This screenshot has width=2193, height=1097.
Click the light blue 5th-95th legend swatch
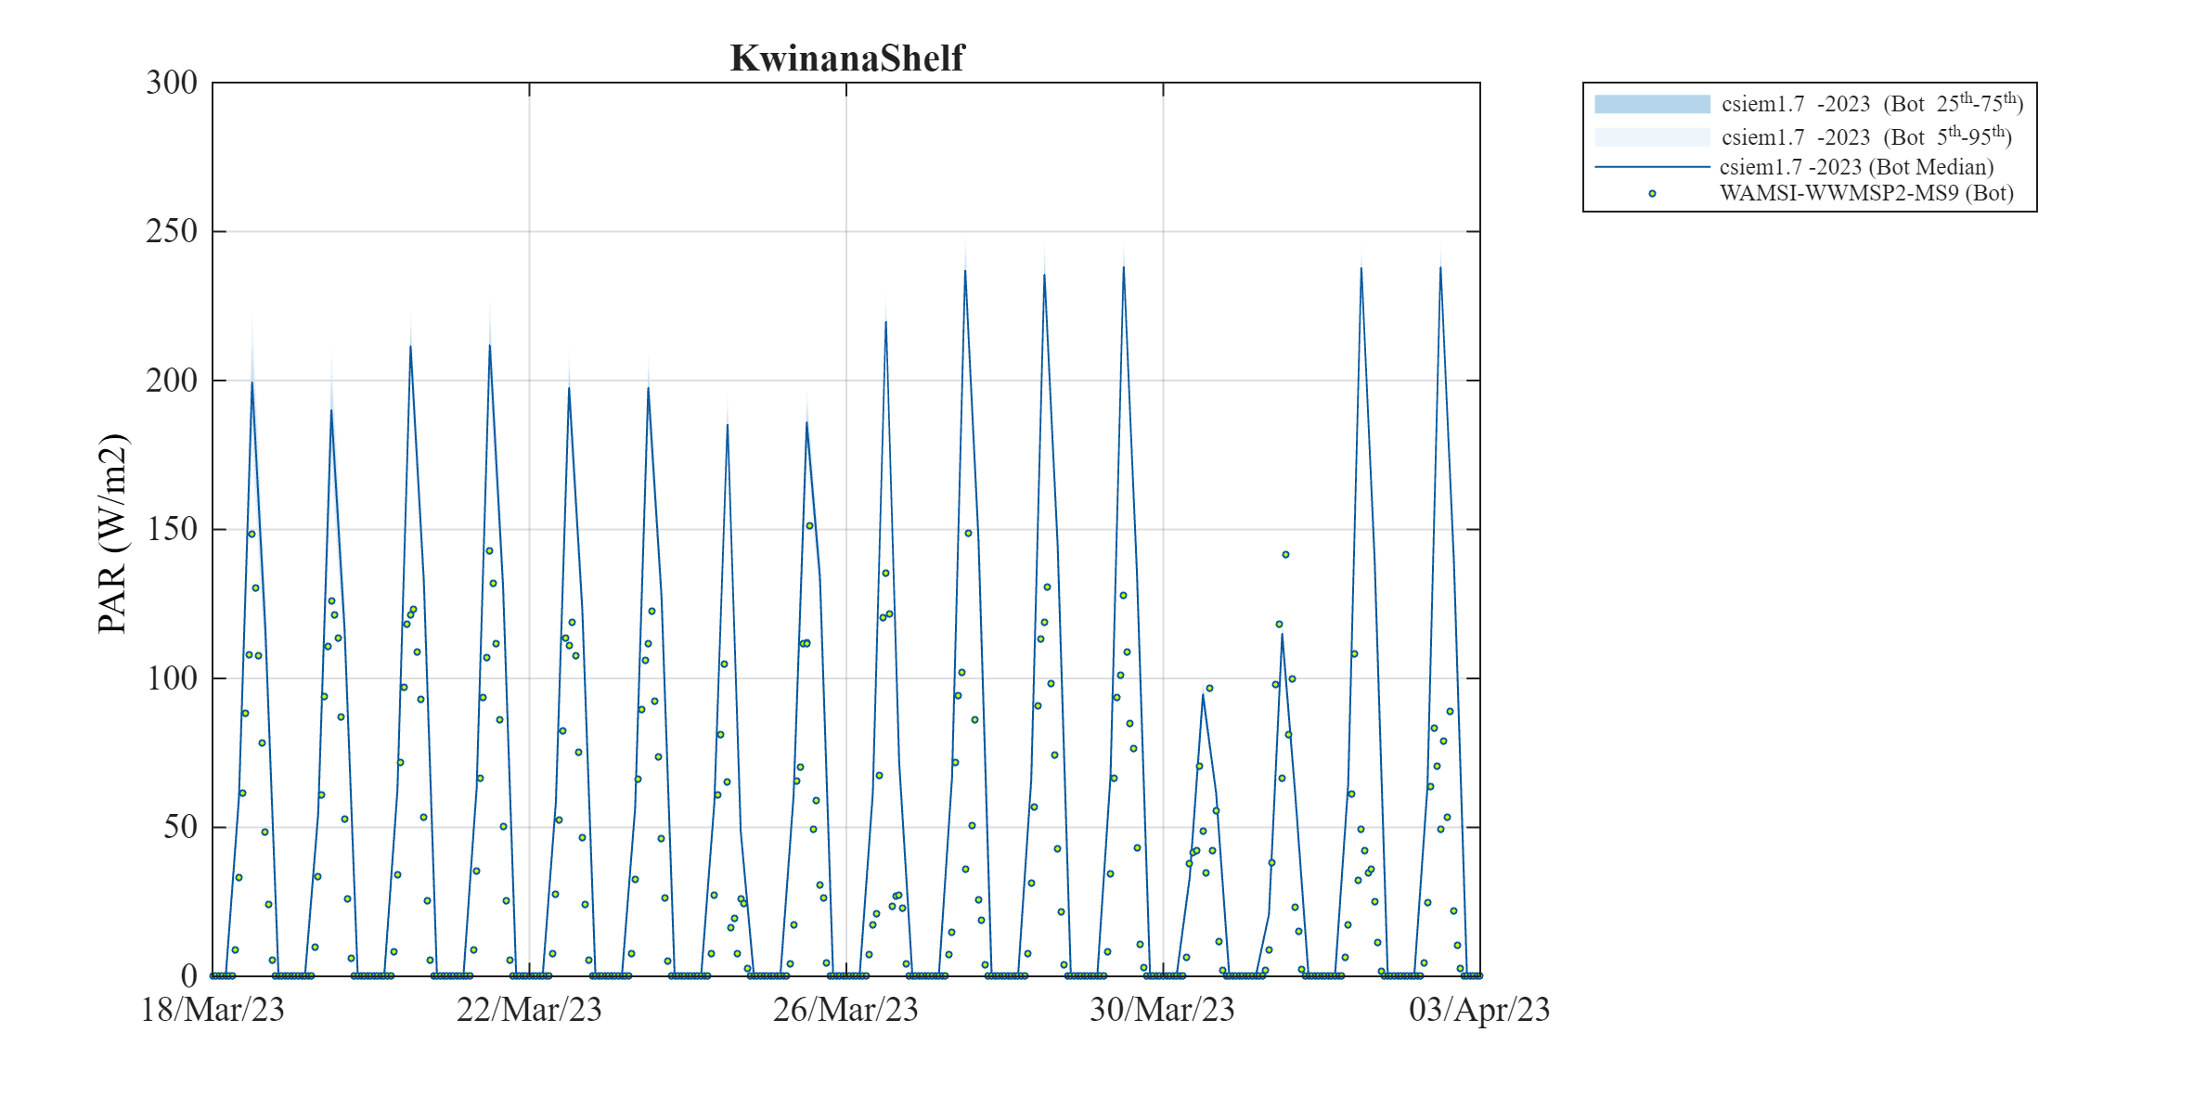1651,137
